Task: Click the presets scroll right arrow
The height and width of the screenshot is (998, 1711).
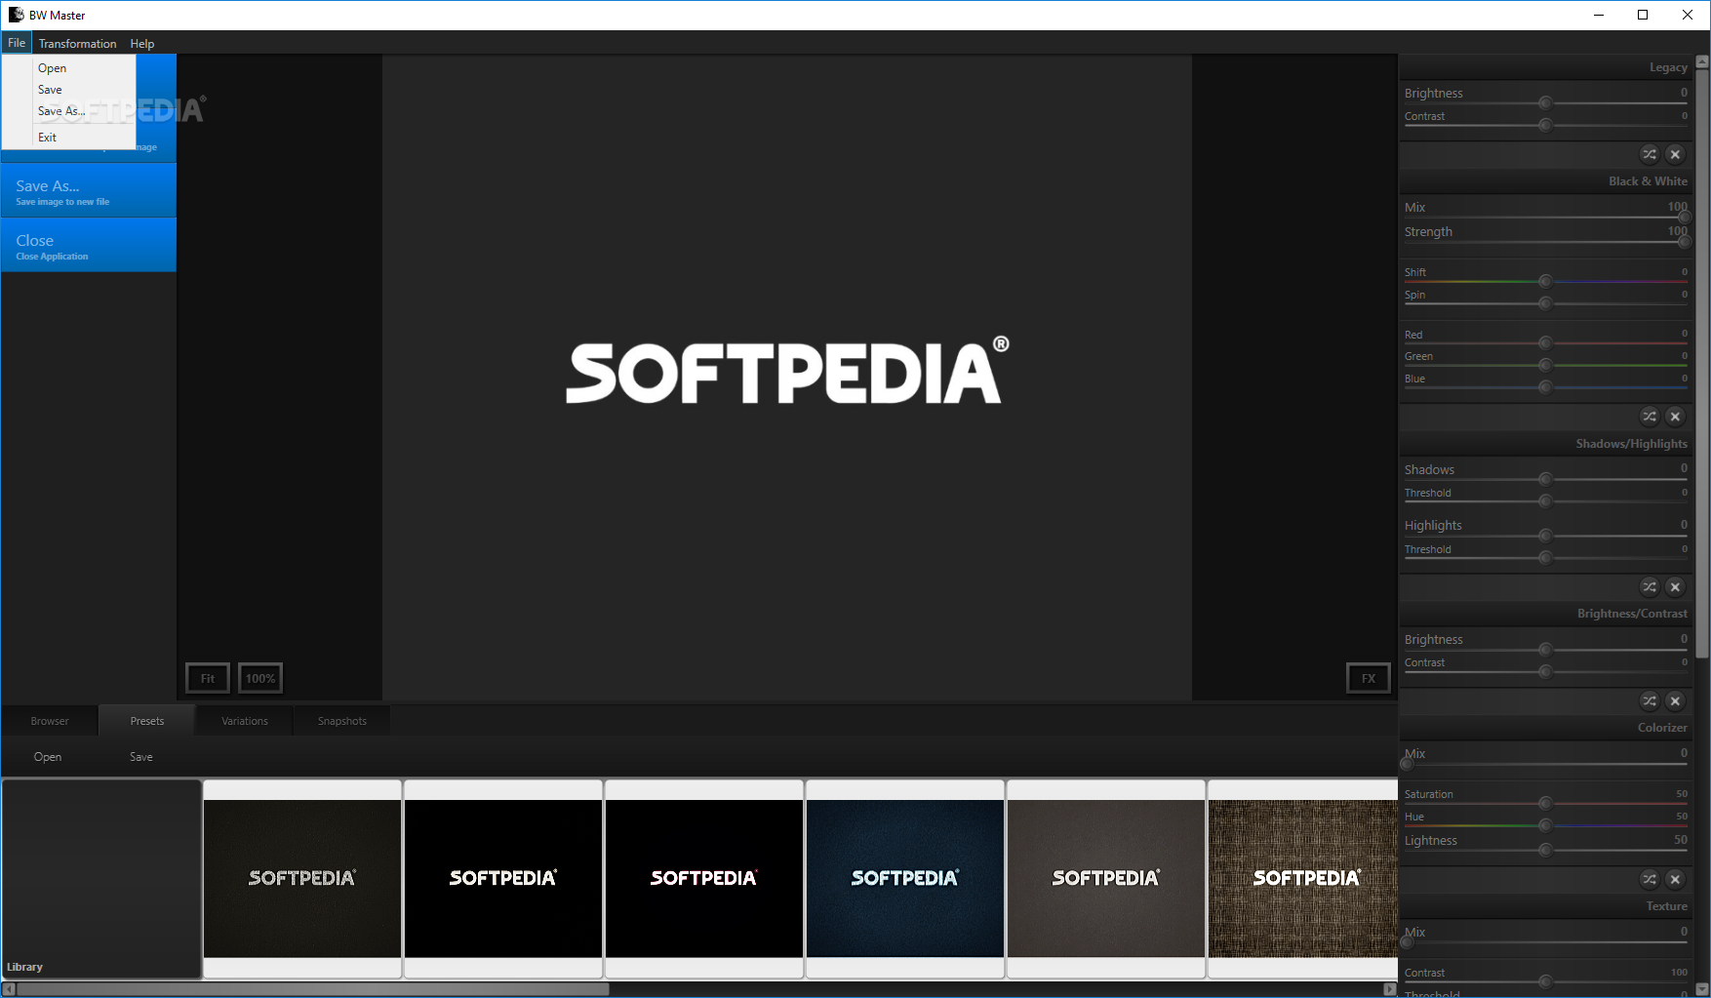Action: click(x=1390, y=989)
